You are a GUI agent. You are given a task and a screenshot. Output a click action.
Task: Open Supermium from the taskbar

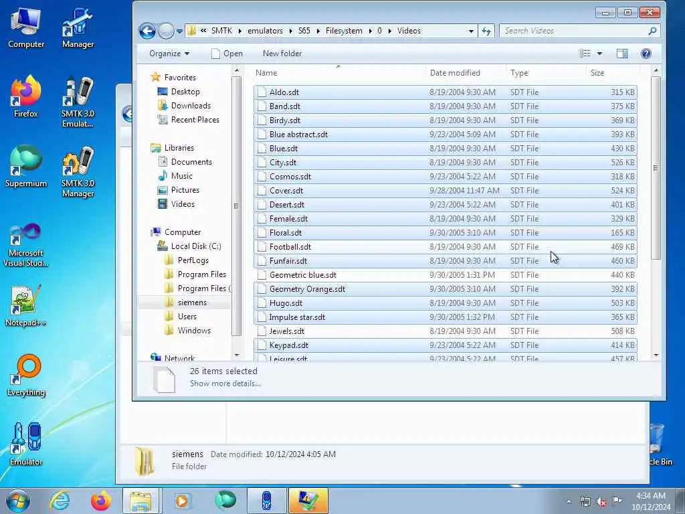pyautogui.click(x=225, y=501)
